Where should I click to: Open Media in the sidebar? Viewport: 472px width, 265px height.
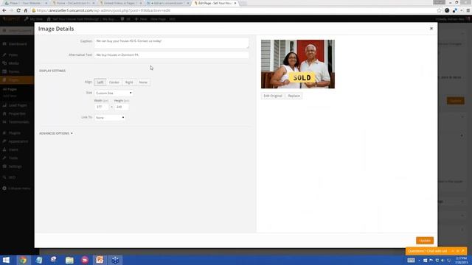tap(13, 63)
